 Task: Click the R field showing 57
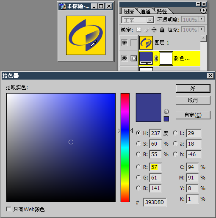(x=155, y=167)
